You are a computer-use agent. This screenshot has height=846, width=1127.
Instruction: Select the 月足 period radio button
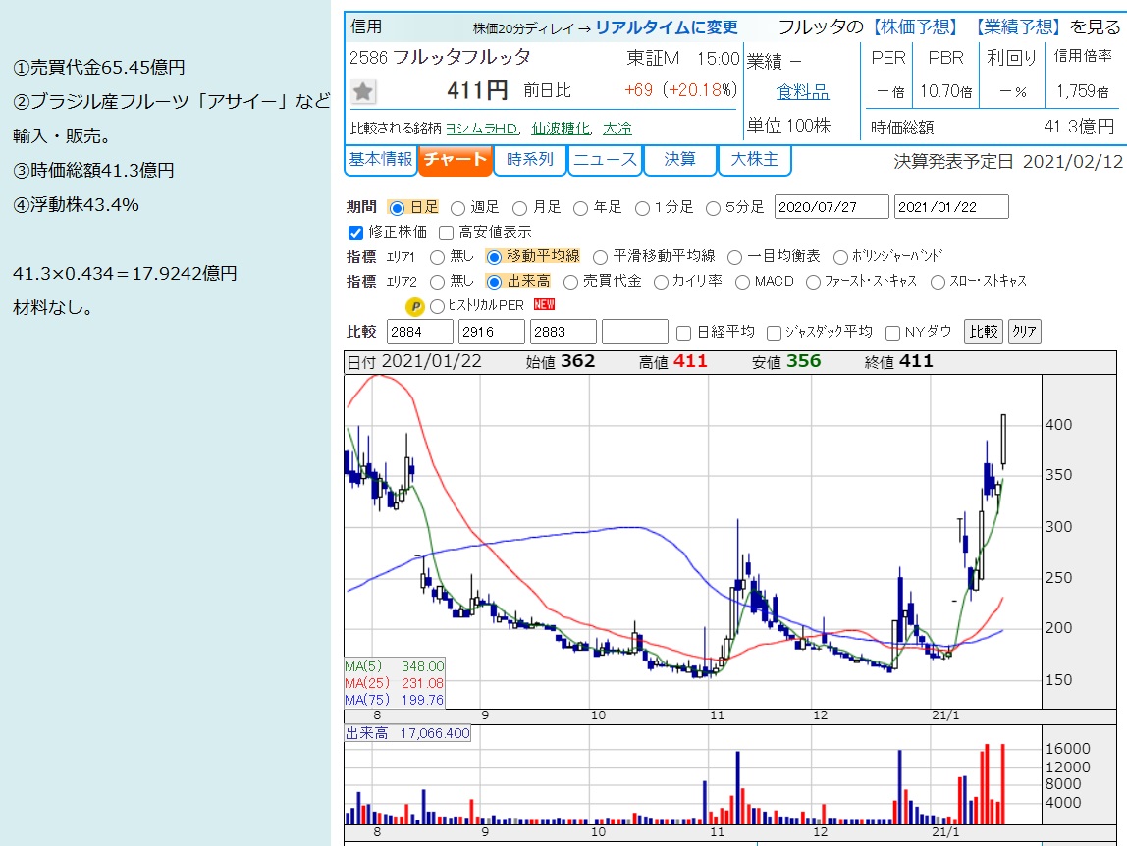[x=519, y=208]
